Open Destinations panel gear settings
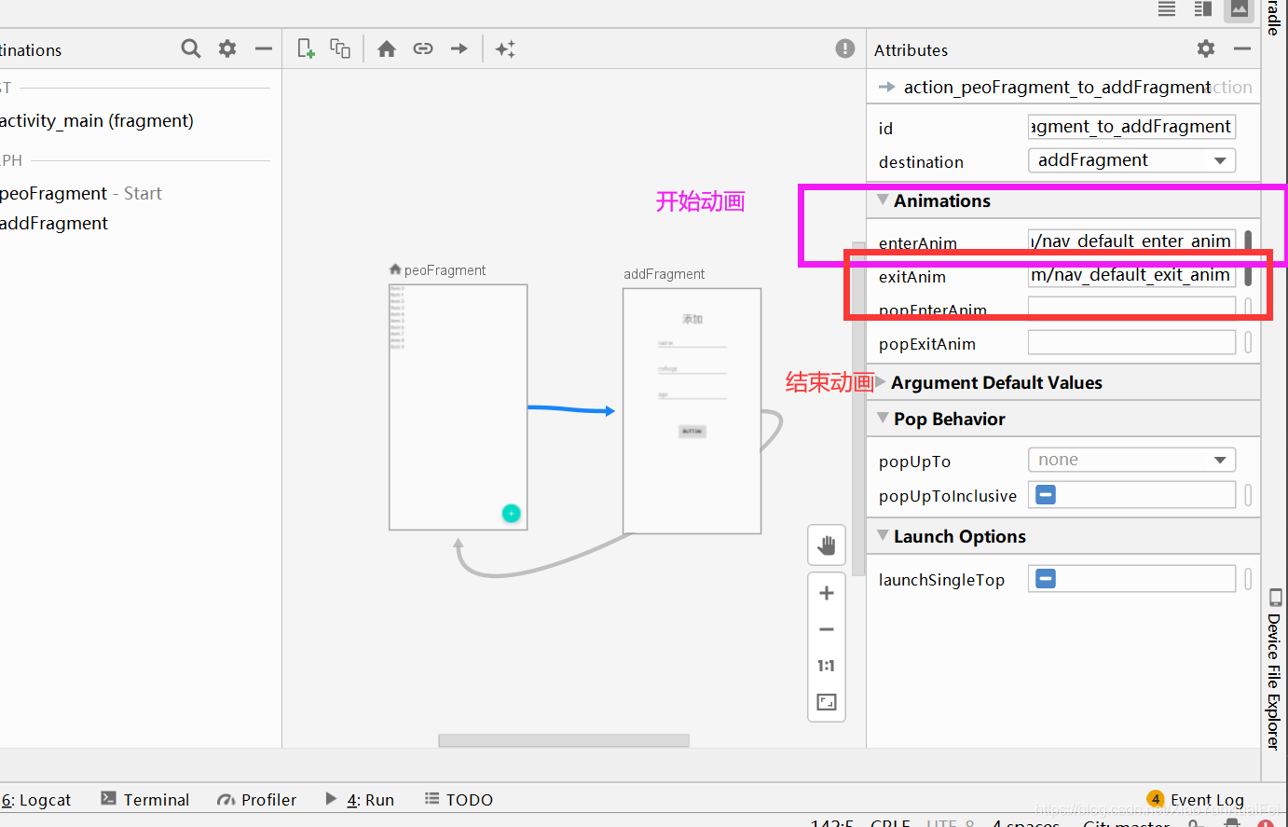The image size is (1288, 827). (227, 48)
